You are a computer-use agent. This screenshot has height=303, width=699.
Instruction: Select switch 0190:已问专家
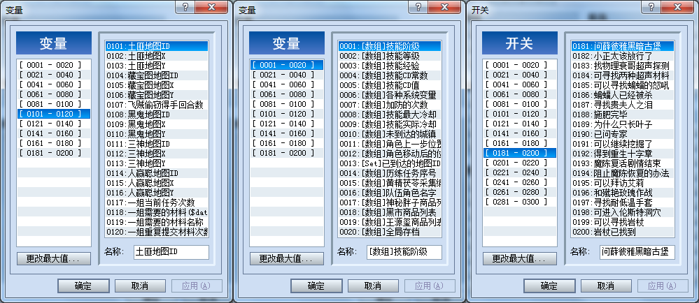pos(622,134)
